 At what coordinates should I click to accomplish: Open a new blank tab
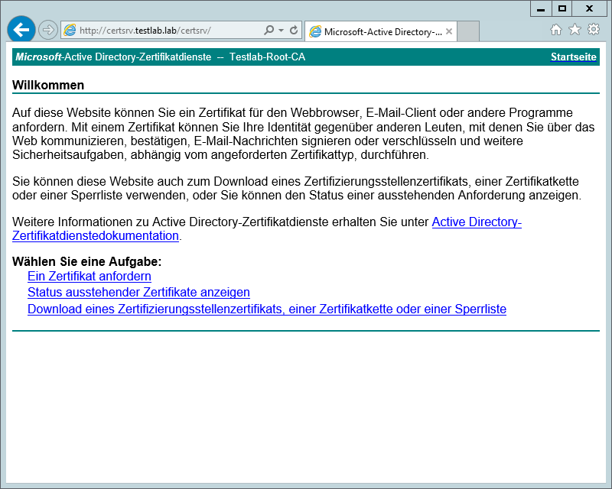point(468,31)
